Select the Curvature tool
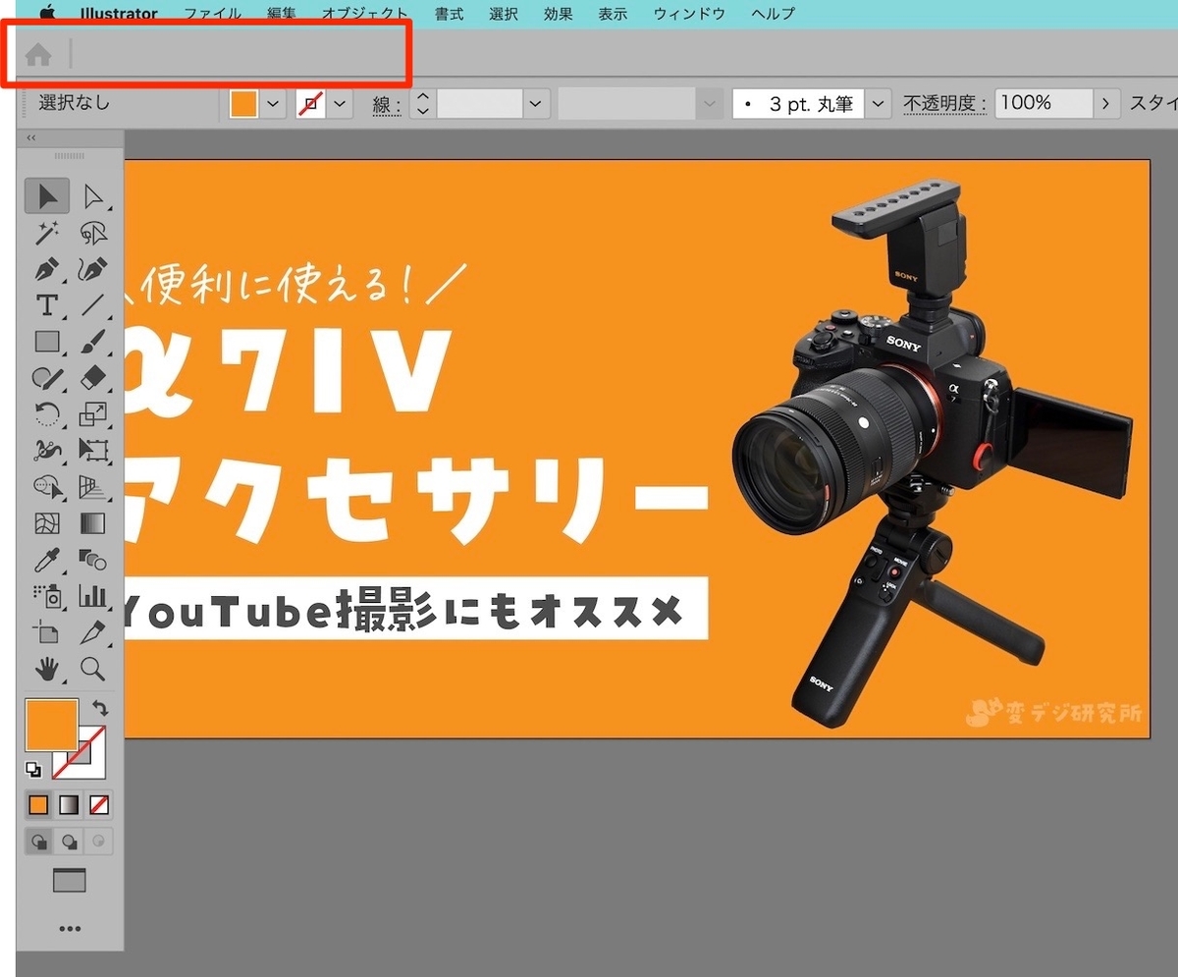Screen dimensions: 1178x977 pyautogui.click(x=93, y=269)
